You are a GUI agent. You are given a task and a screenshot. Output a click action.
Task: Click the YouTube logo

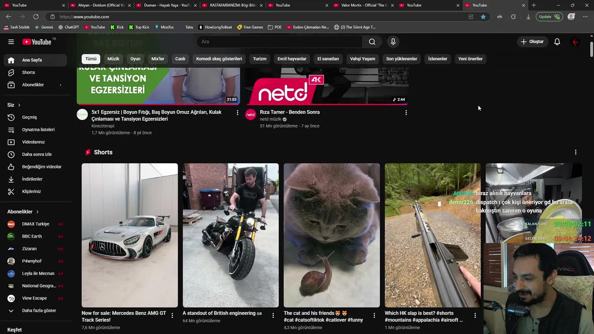point(37,42)
